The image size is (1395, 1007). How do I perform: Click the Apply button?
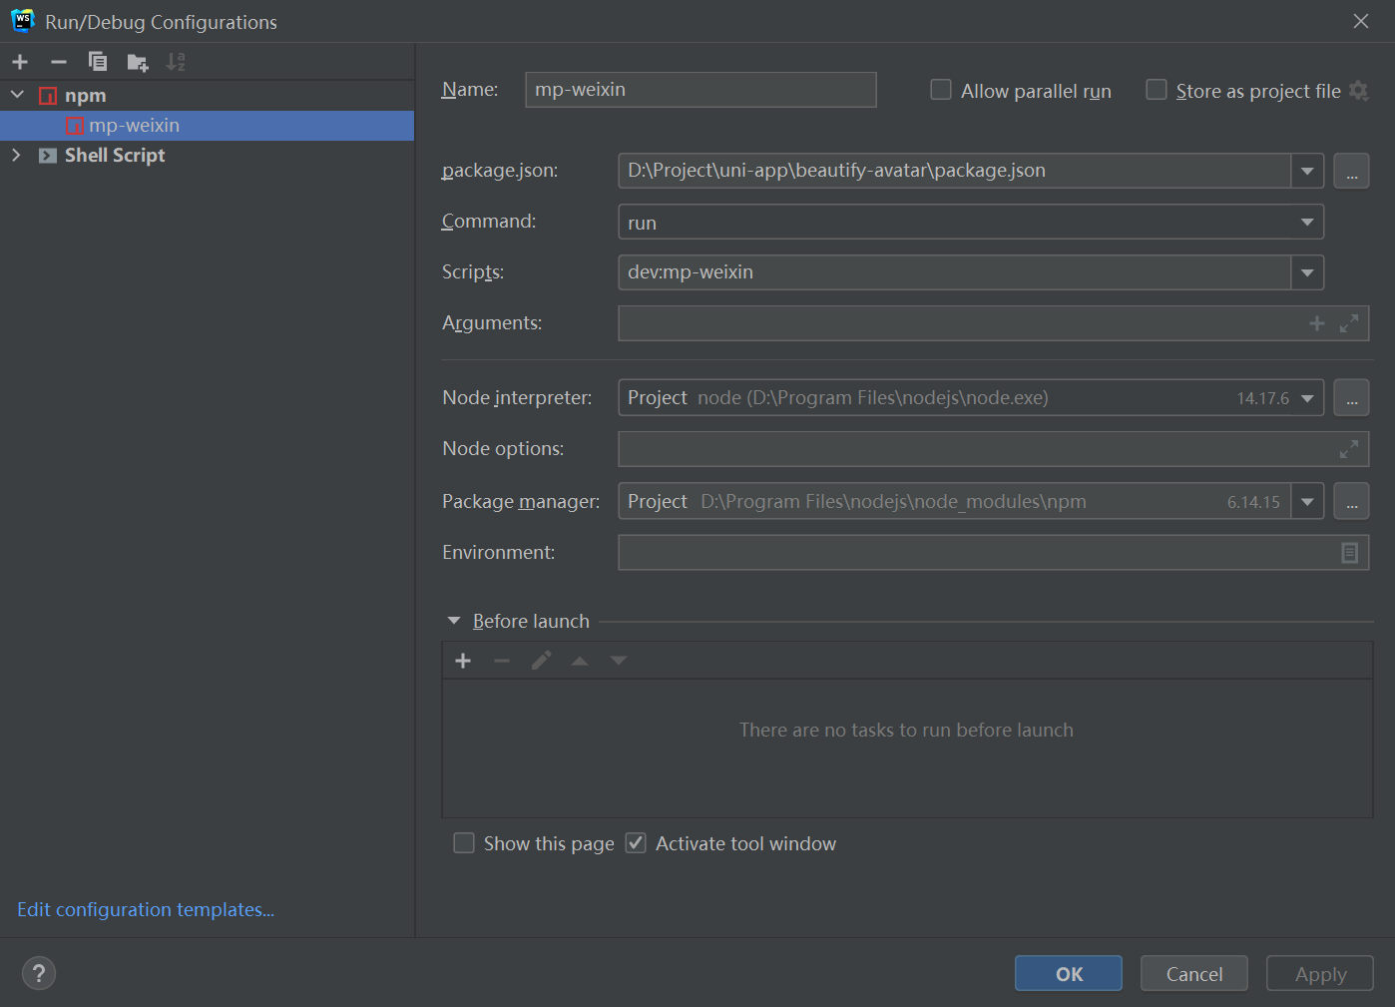click(x=1320, y=973)
